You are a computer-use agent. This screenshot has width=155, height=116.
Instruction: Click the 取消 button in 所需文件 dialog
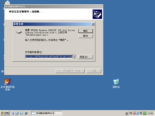(x=86, y=36)
